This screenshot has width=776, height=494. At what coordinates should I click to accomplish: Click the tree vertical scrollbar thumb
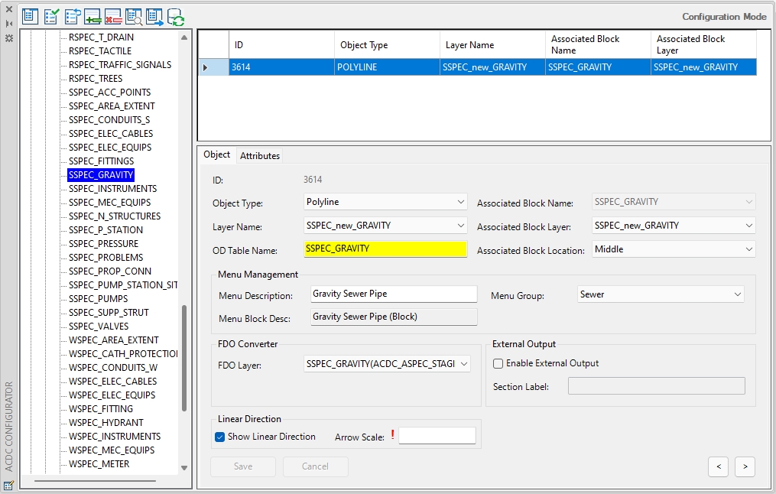pyautogui.click(x=184, y=358)
